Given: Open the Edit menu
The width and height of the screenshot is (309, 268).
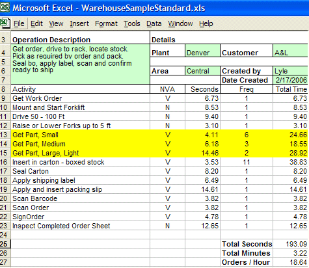Looking at the screenshot, I should coord(36,23).
